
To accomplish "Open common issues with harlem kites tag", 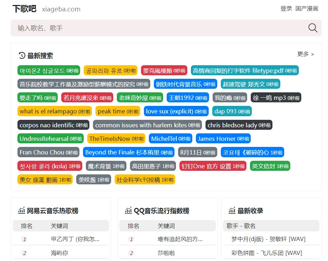I will click(147, 125).
